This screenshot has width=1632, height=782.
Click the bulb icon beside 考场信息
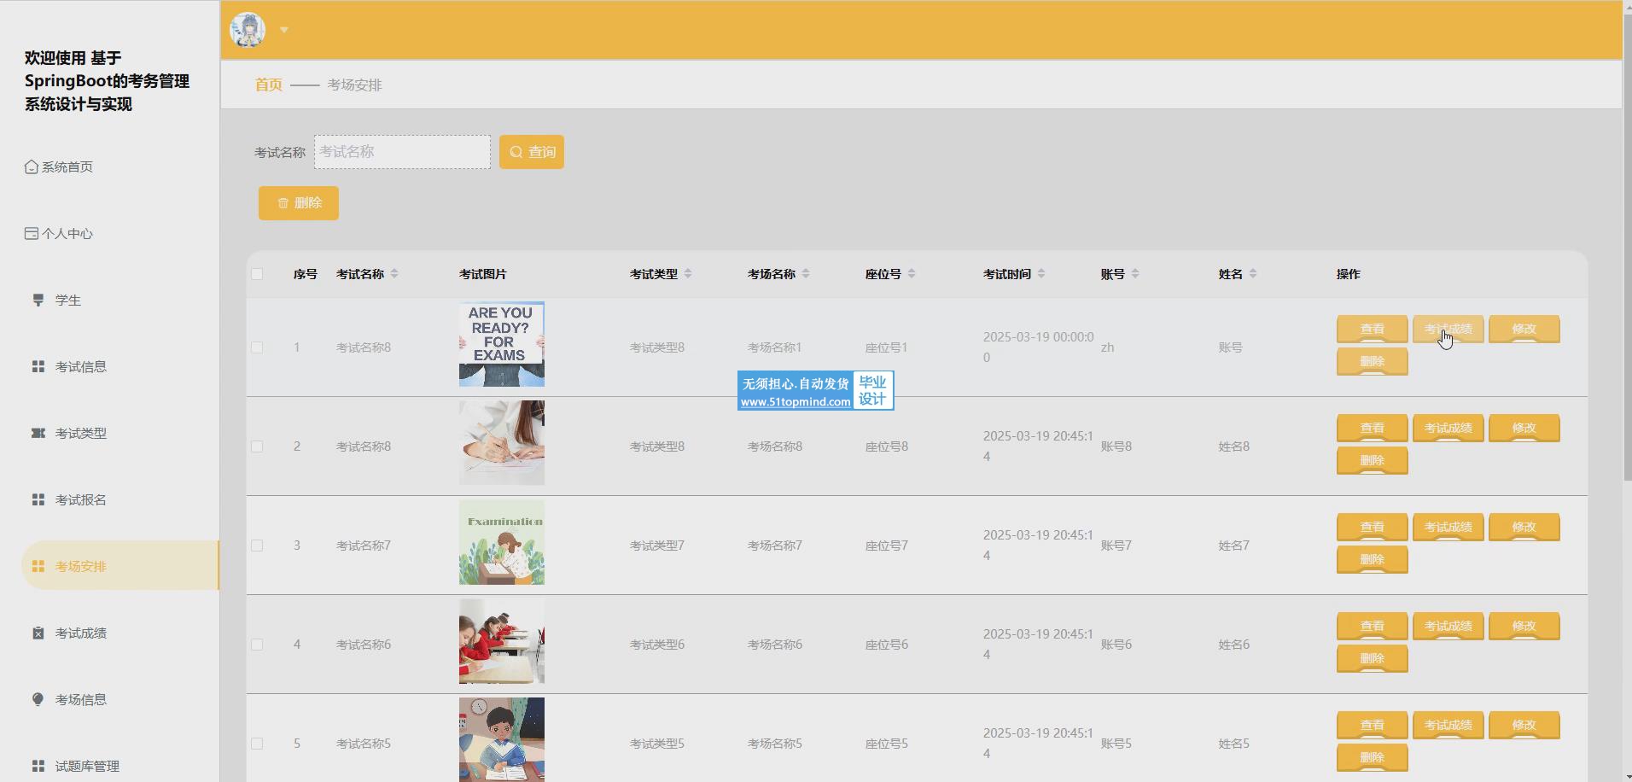pos(38,699)
